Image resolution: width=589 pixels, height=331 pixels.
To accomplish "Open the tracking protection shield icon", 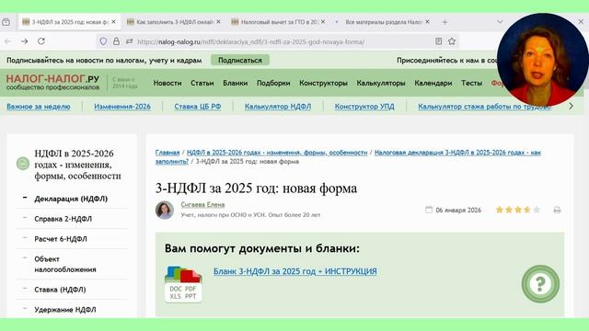I will 103,41.
